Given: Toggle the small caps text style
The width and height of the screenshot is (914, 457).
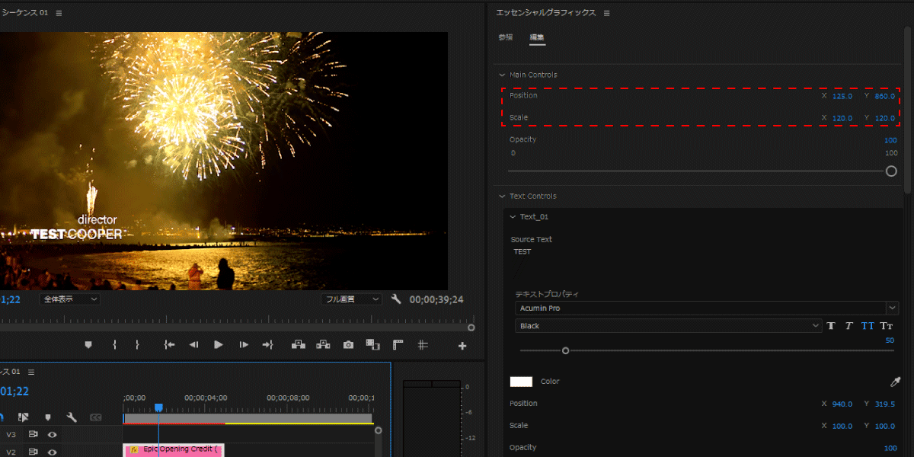Looking at the screenshot, I should [887, 326].
